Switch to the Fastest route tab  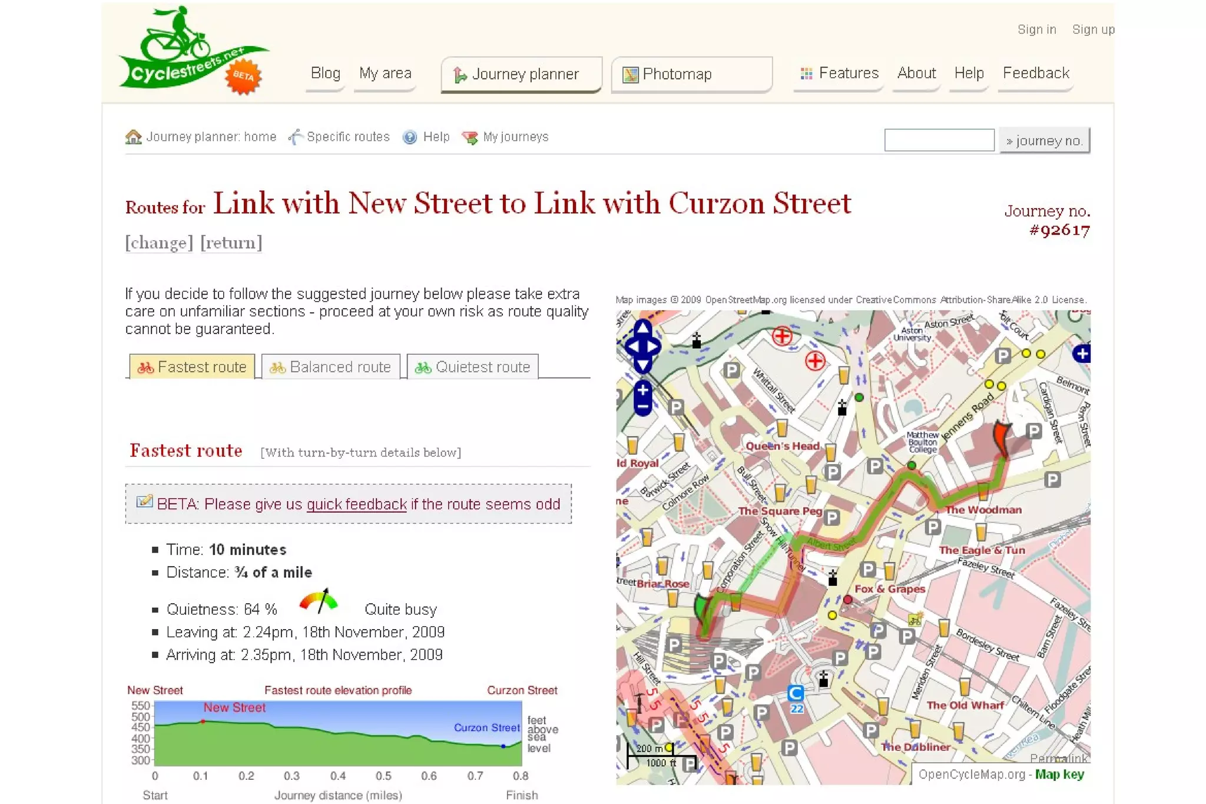tap(193, 367)
